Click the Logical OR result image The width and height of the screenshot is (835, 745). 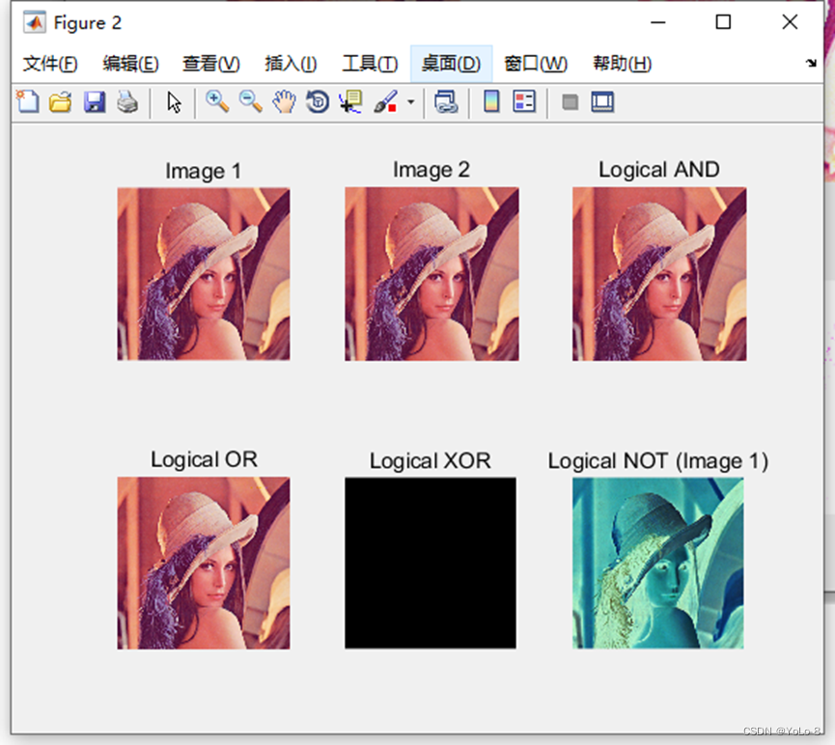tap(204, 563)
